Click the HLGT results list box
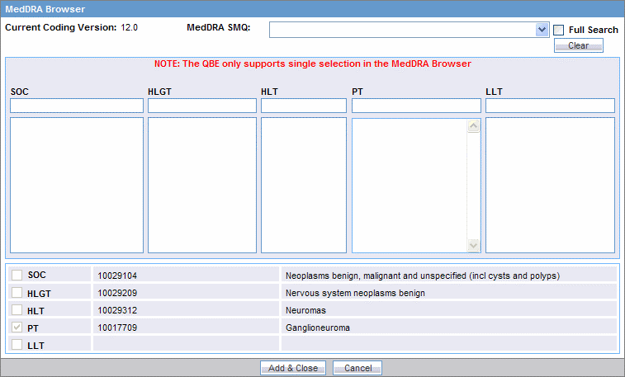This screenshot has width=625, height=377. pyautogui.click(x=202, y=185)
